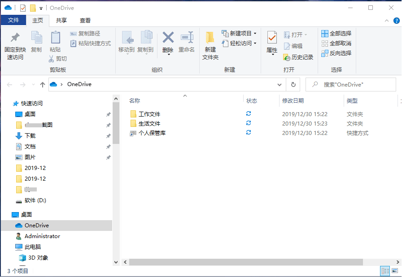Open the first 2019-12 folder
This screenshot has height=278, width=402.
click(x=35, y=168)
